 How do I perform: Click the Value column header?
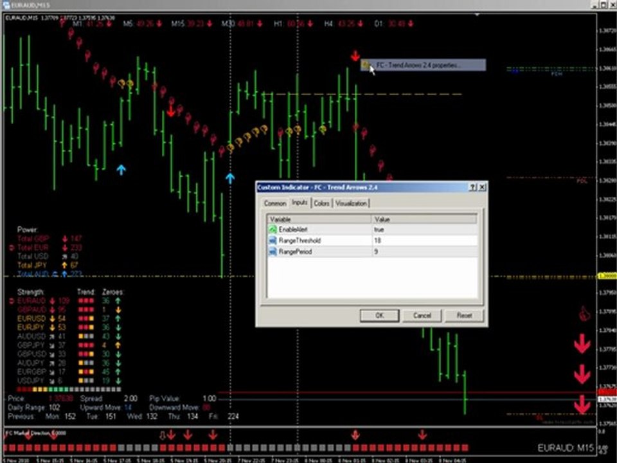point(425,219)
